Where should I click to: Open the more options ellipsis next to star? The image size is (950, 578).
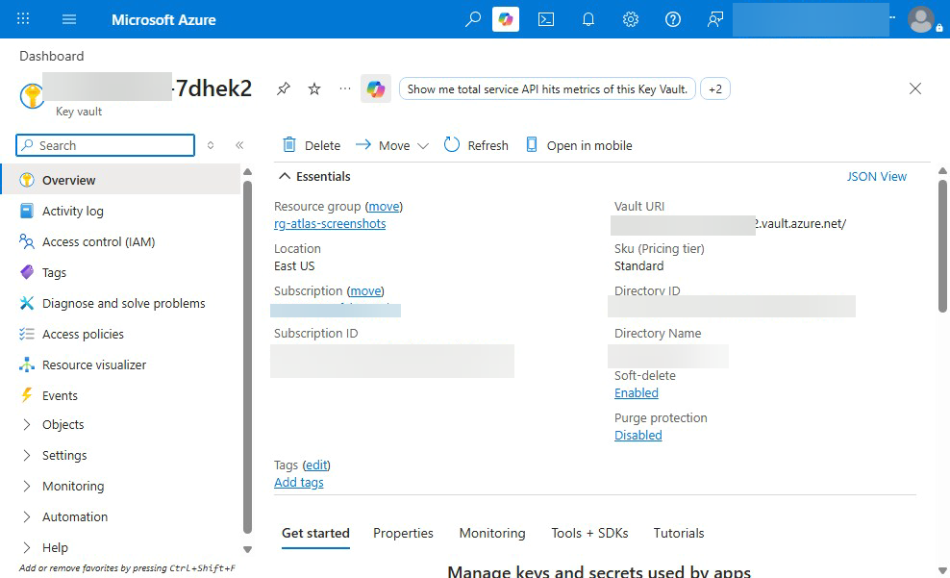click(345, 88)
